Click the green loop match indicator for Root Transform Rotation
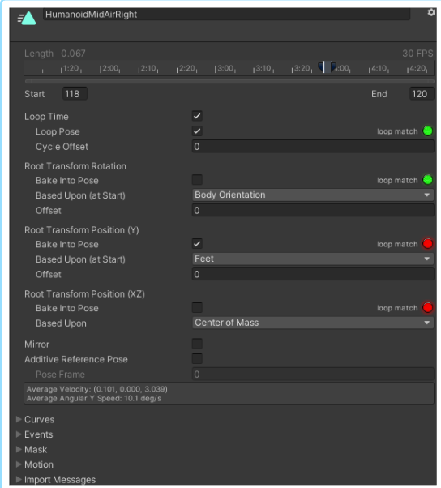 [x=427, y=180]
